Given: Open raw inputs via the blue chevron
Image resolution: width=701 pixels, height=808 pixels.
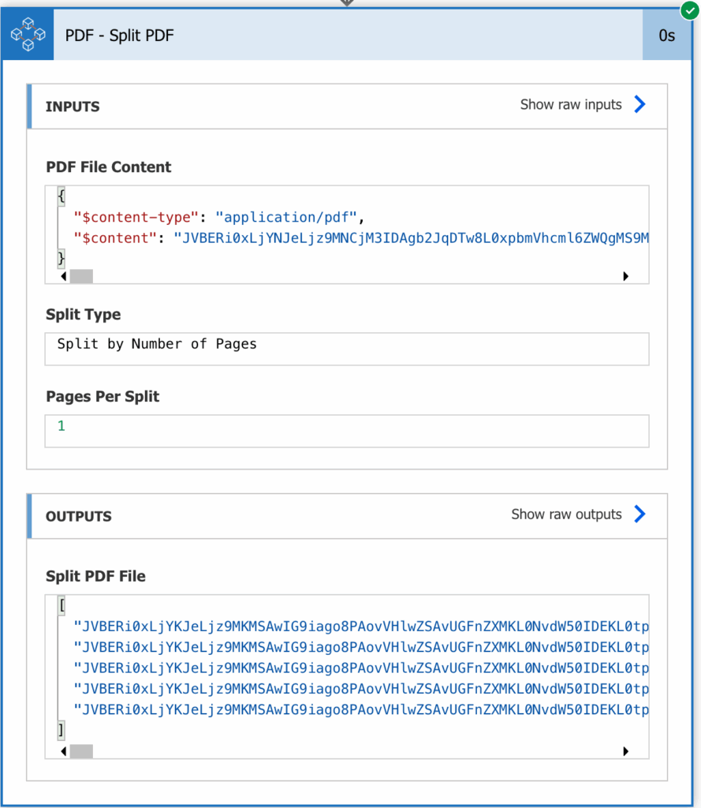Looking at the screenshot, I should 639,104.
